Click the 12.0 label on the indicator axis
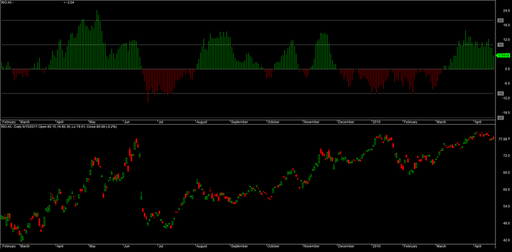 [507, 40]
